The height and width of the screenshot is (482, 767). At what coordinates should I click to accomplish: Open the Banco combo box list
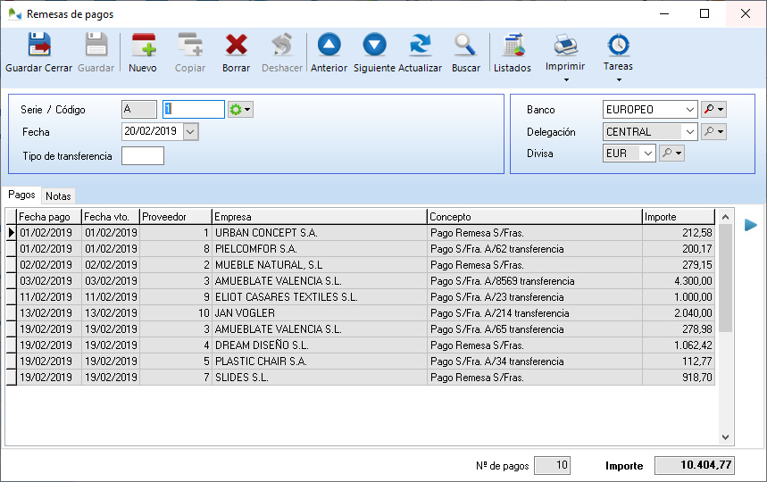(689, 110)
